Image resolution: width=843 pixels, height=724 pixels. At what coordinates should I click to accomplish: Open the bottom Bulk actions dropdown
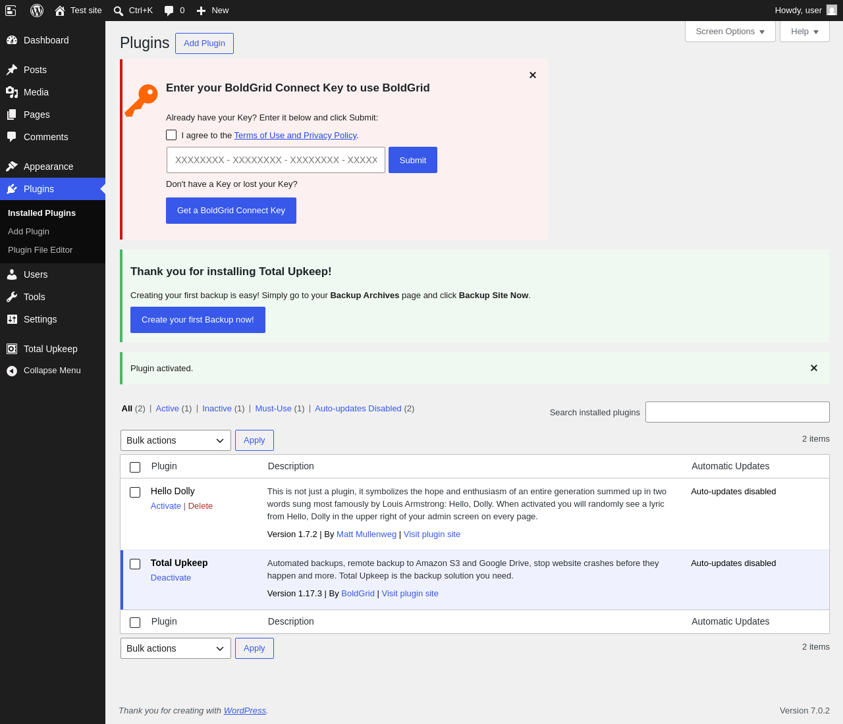(176, 648)
